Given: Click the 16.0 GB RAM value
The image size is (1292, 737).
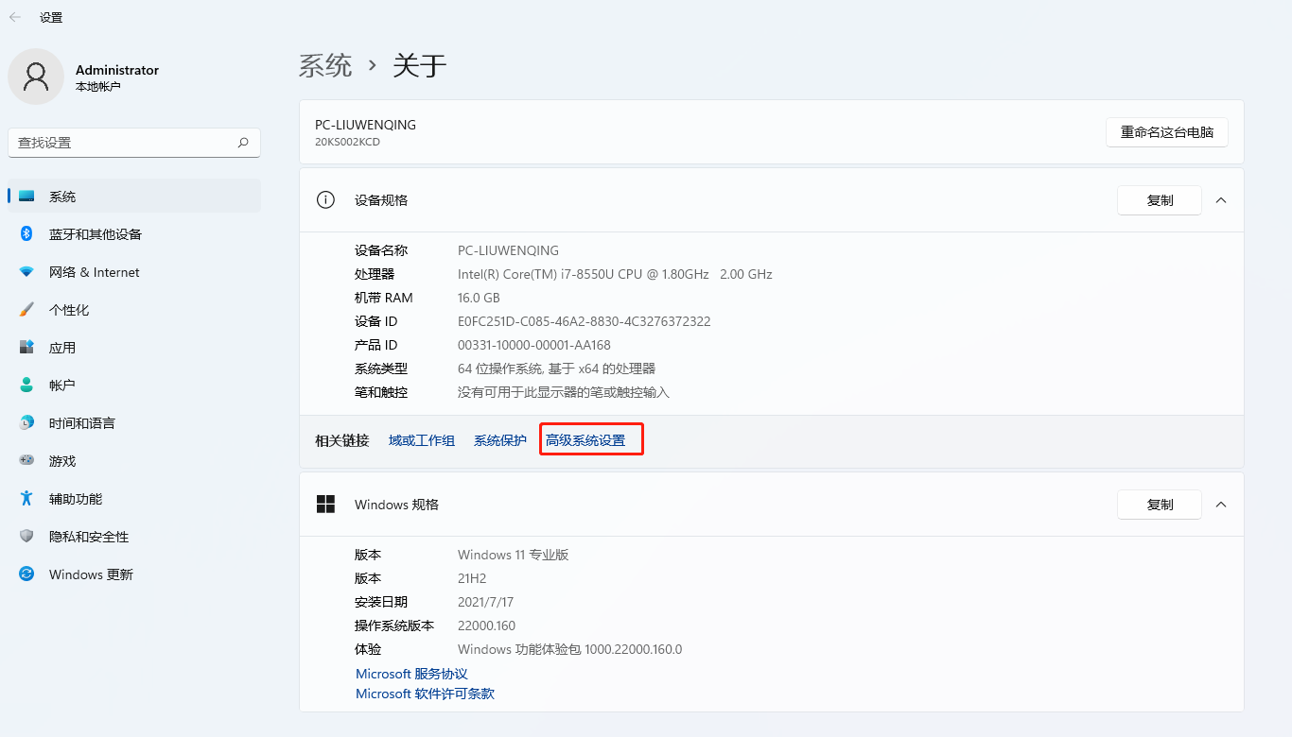Looking at the screenshot, I should coord(479,298).
